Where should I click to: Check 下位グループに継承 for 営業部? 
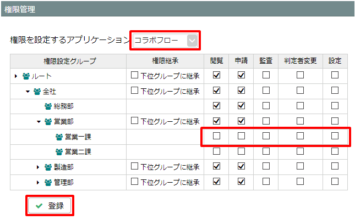tap(134, 121)
